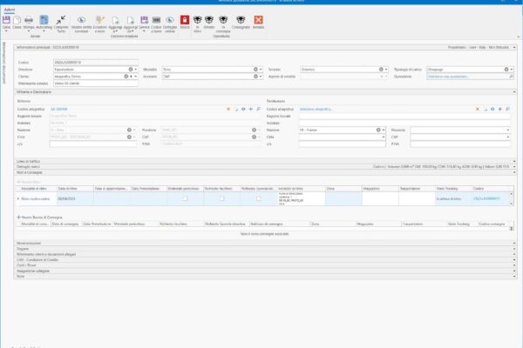The height and width of the screenshot is (348, 523).
Task: Open the Incoterm dropdown
Action: click(x=261, y=77)
